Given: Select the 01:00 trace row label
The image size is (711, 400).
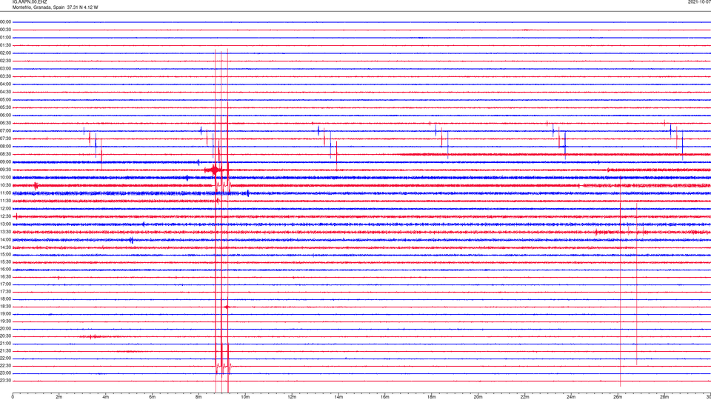Looking at the screenshot, I should (5, 37).
